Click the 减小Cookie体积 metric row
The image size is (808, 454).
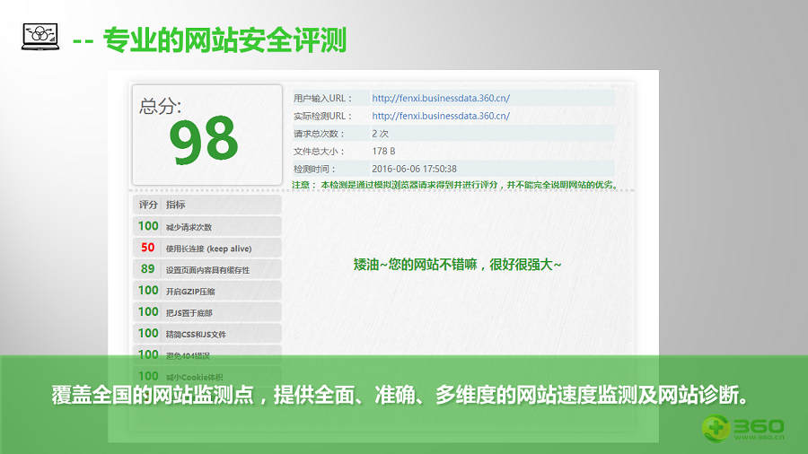pyautogui.click(x=207, y=377)
